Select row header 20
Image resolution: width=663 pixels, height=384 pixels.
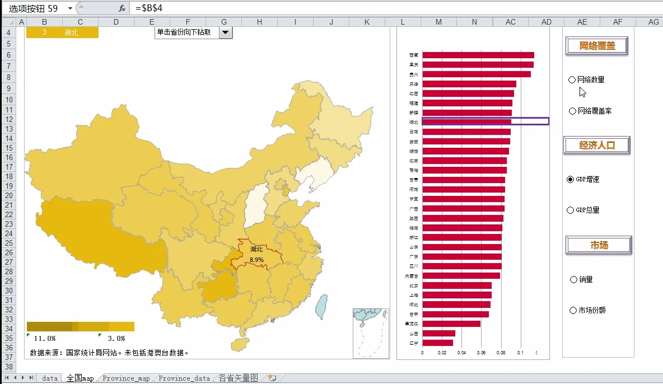9,195
